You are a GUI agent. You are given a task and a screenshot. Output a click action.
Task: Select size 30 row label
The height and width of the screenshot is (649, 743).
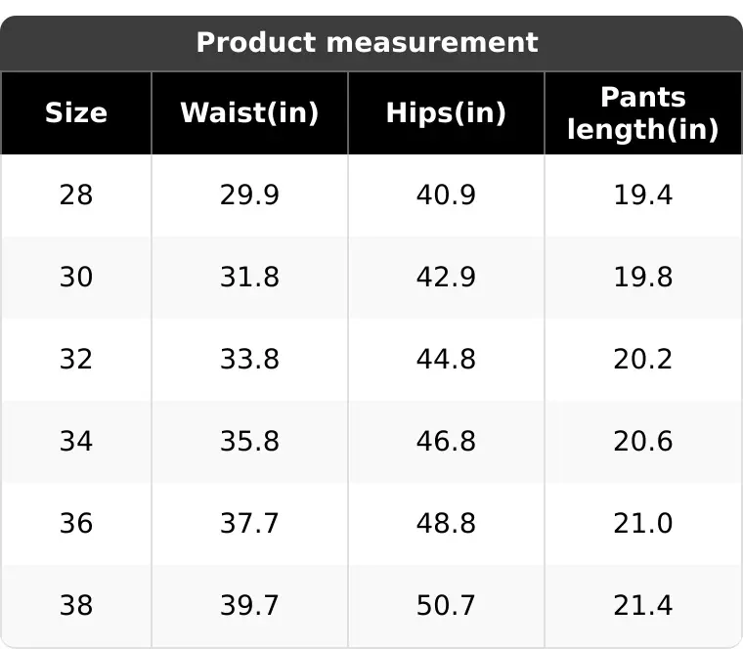click(76, 278)
